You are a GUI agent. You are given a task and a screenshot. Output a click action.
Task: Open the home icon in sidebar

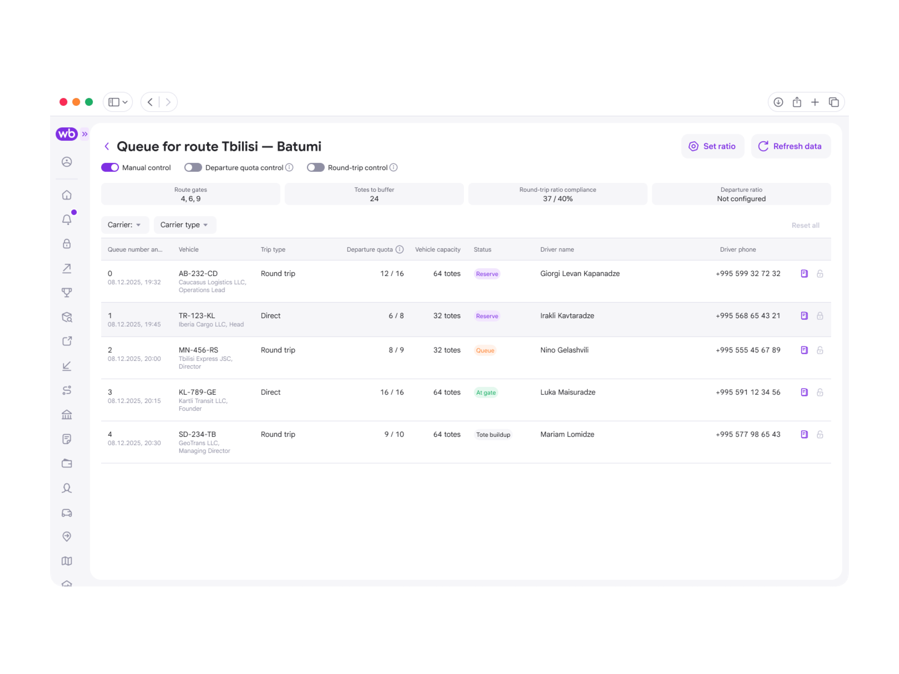pyautogui.click(x=67, y=195)
